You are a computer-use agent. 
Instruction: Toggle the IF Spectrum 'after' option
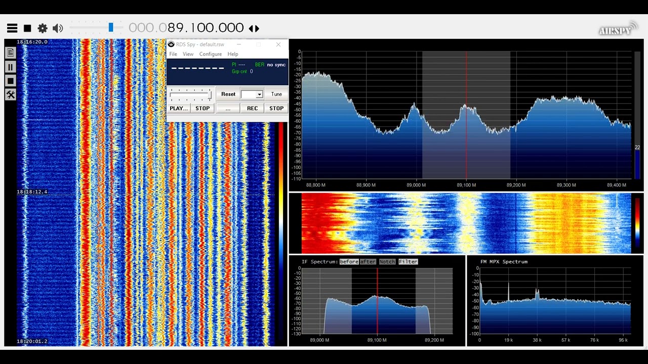368,261
